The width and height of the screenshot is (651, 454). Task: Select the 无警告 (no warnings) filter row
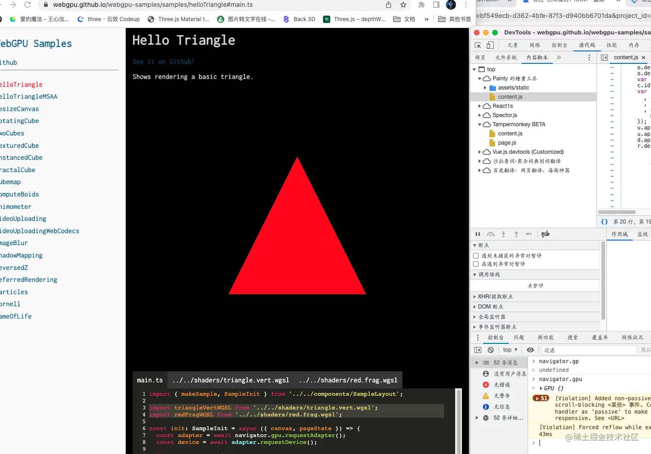pos(500,396)
